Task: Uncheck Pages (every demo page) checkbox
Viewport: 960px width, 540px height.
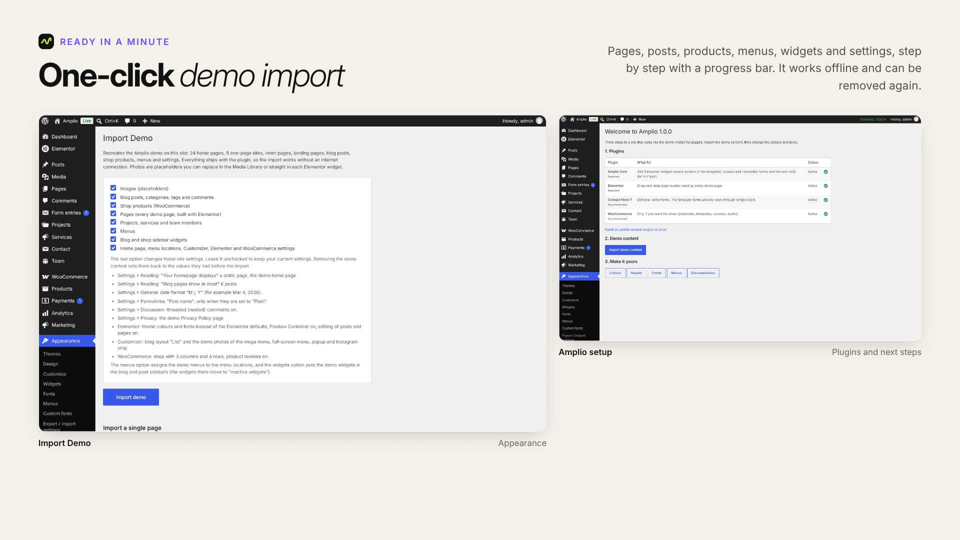Action: (113, 213)
